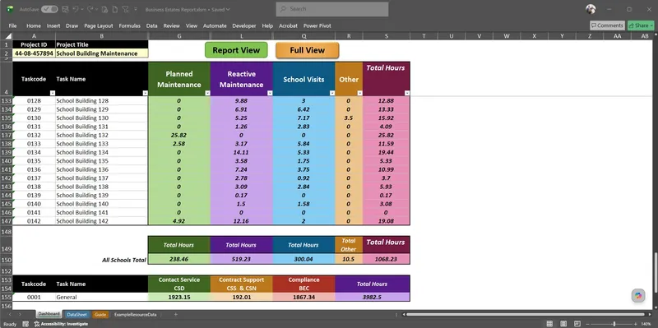This screenshot has height=328, width=658.
Task: Open the School Visits filter dropdown
Action: pos(332,93)
